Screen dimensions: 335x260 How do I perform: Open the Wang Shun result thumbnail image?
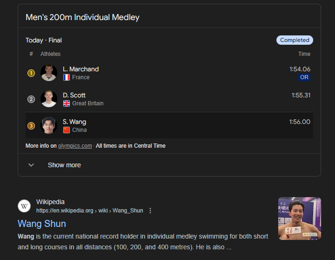coord(300,219)
